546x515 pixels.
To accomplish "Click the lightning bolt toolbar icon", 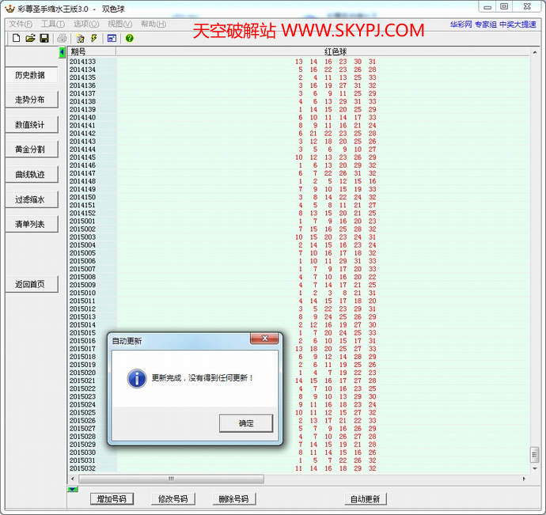I will pos(94,38).
